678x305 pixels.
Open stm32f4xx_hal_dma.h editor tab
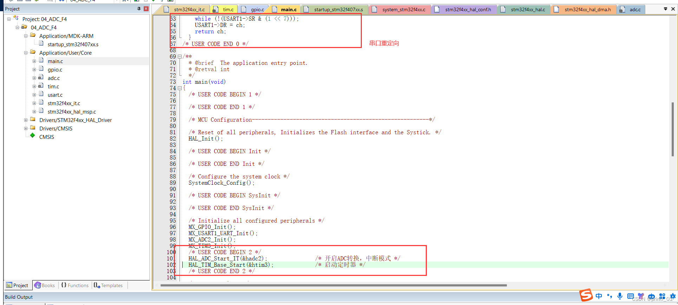[x=584, y=9]
